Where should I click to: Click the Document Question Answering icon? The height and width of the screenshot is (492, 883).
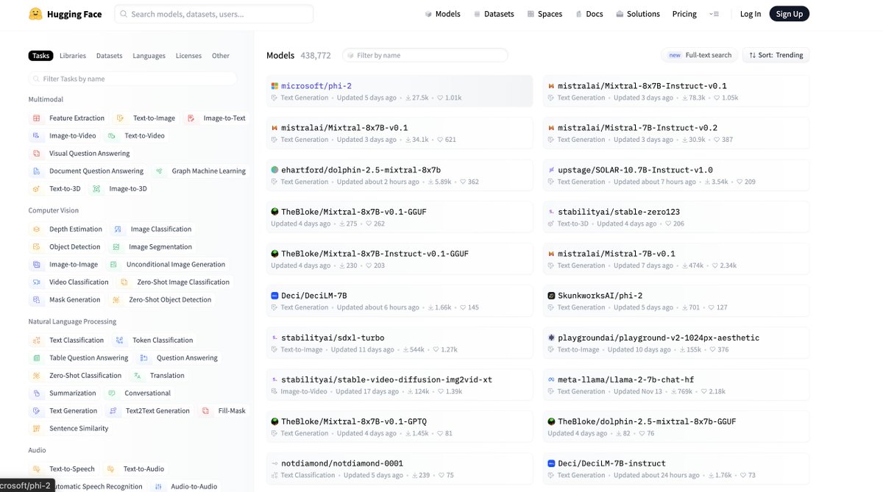pos(36,171)
